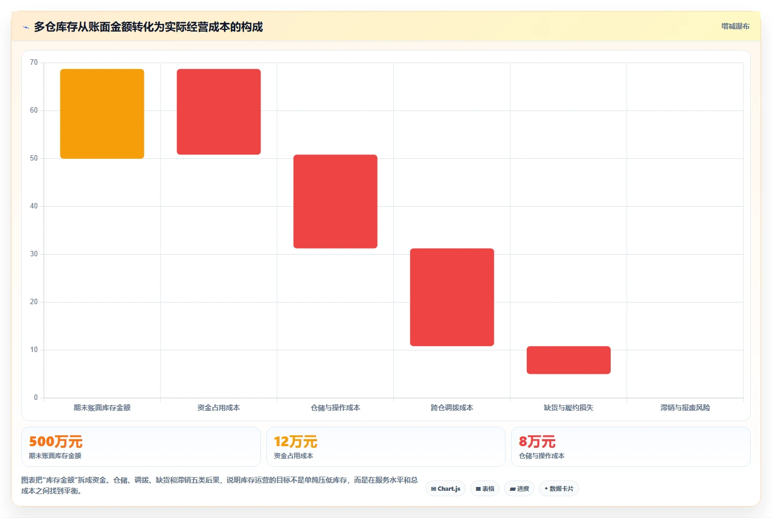Select the orange 期末账面库存金额 bar
Viewport: 772px width, 518px height.
[x=102, y=114]
